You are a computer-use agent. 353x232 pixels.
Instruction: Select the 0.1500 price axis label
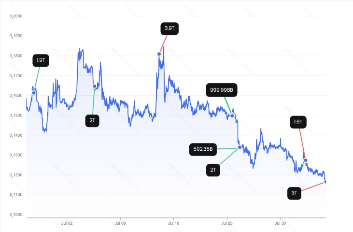tap(16, 116)
